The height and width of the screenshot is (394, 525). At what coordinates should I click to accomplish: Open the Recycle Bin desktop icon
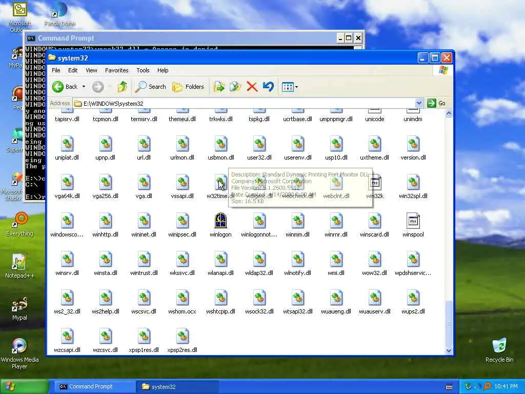click(499, 350)
